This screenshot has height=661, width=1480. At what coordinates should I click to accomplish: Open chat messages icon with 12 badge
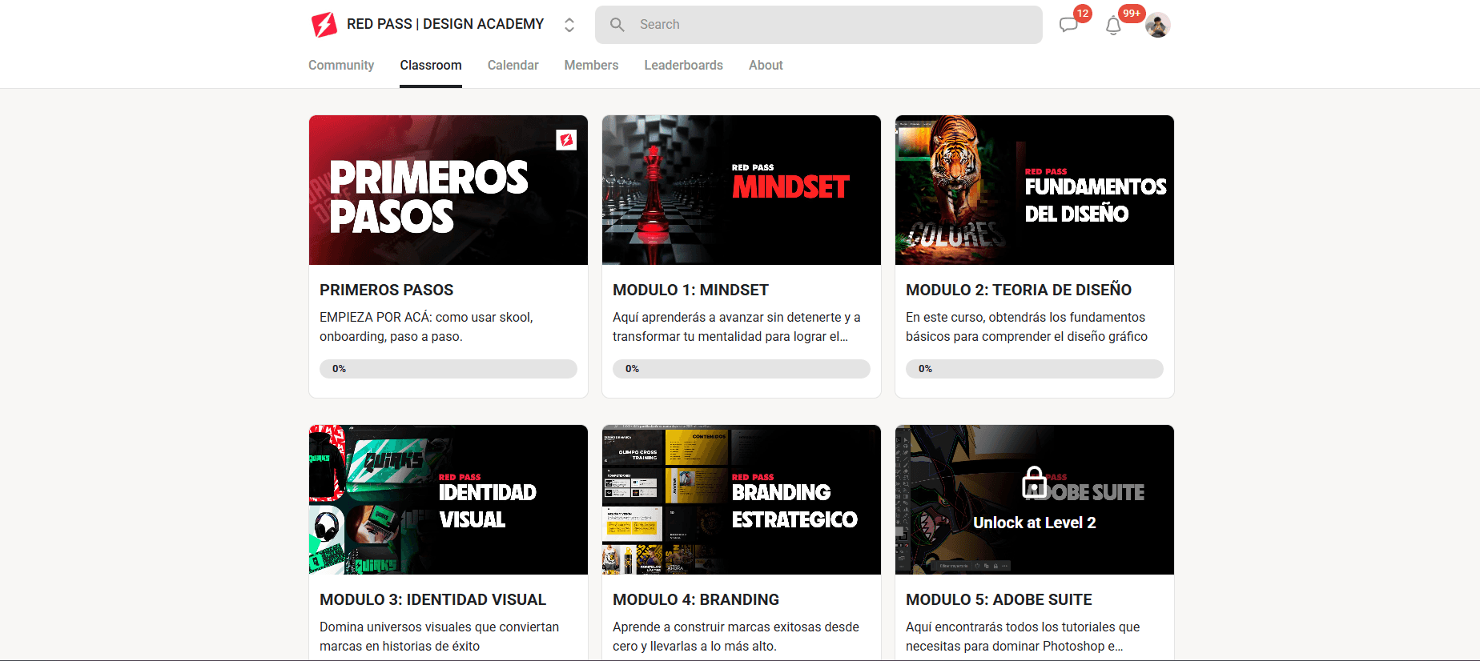(1068, 25)
